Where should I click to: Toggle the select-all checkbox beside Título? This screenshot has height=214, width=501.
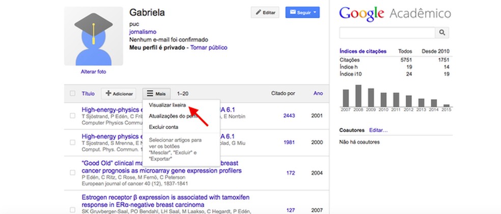click(x=72, y=94)
